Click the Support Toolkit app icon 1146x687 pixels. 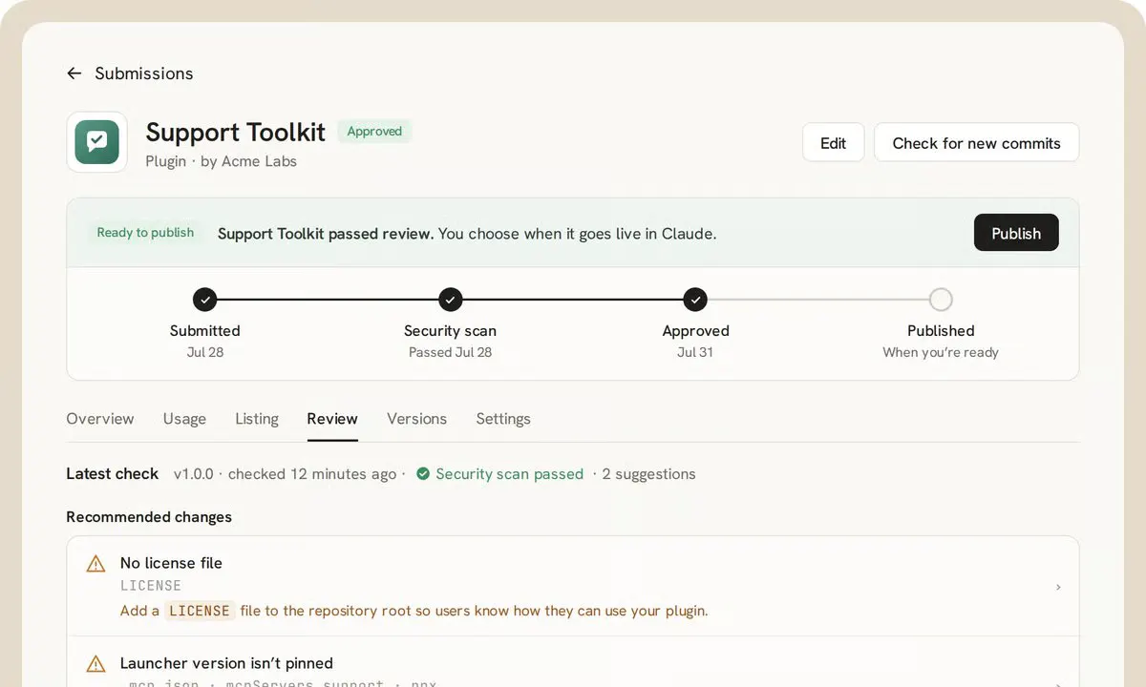pyautogui.click(x=96, y=142)
